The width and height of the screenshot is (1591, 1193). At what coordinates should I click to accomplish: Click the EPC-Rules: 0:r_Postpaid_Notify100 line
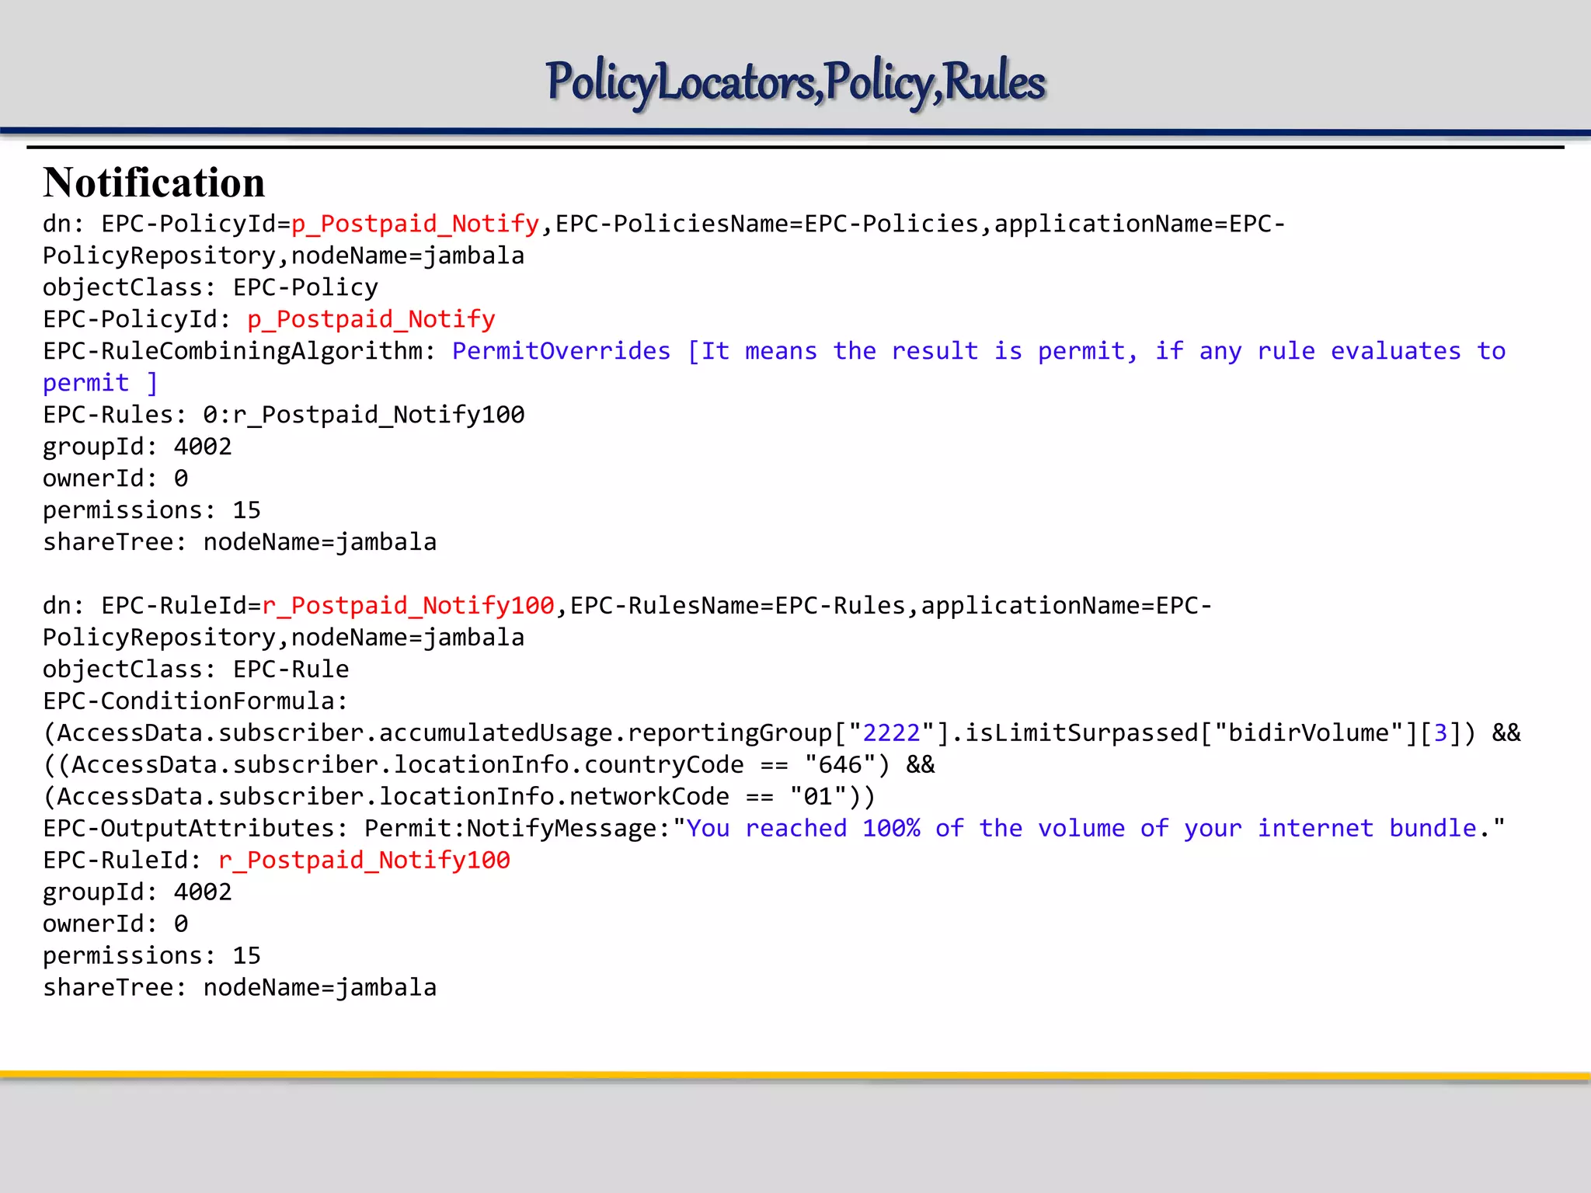pos(284,415)
